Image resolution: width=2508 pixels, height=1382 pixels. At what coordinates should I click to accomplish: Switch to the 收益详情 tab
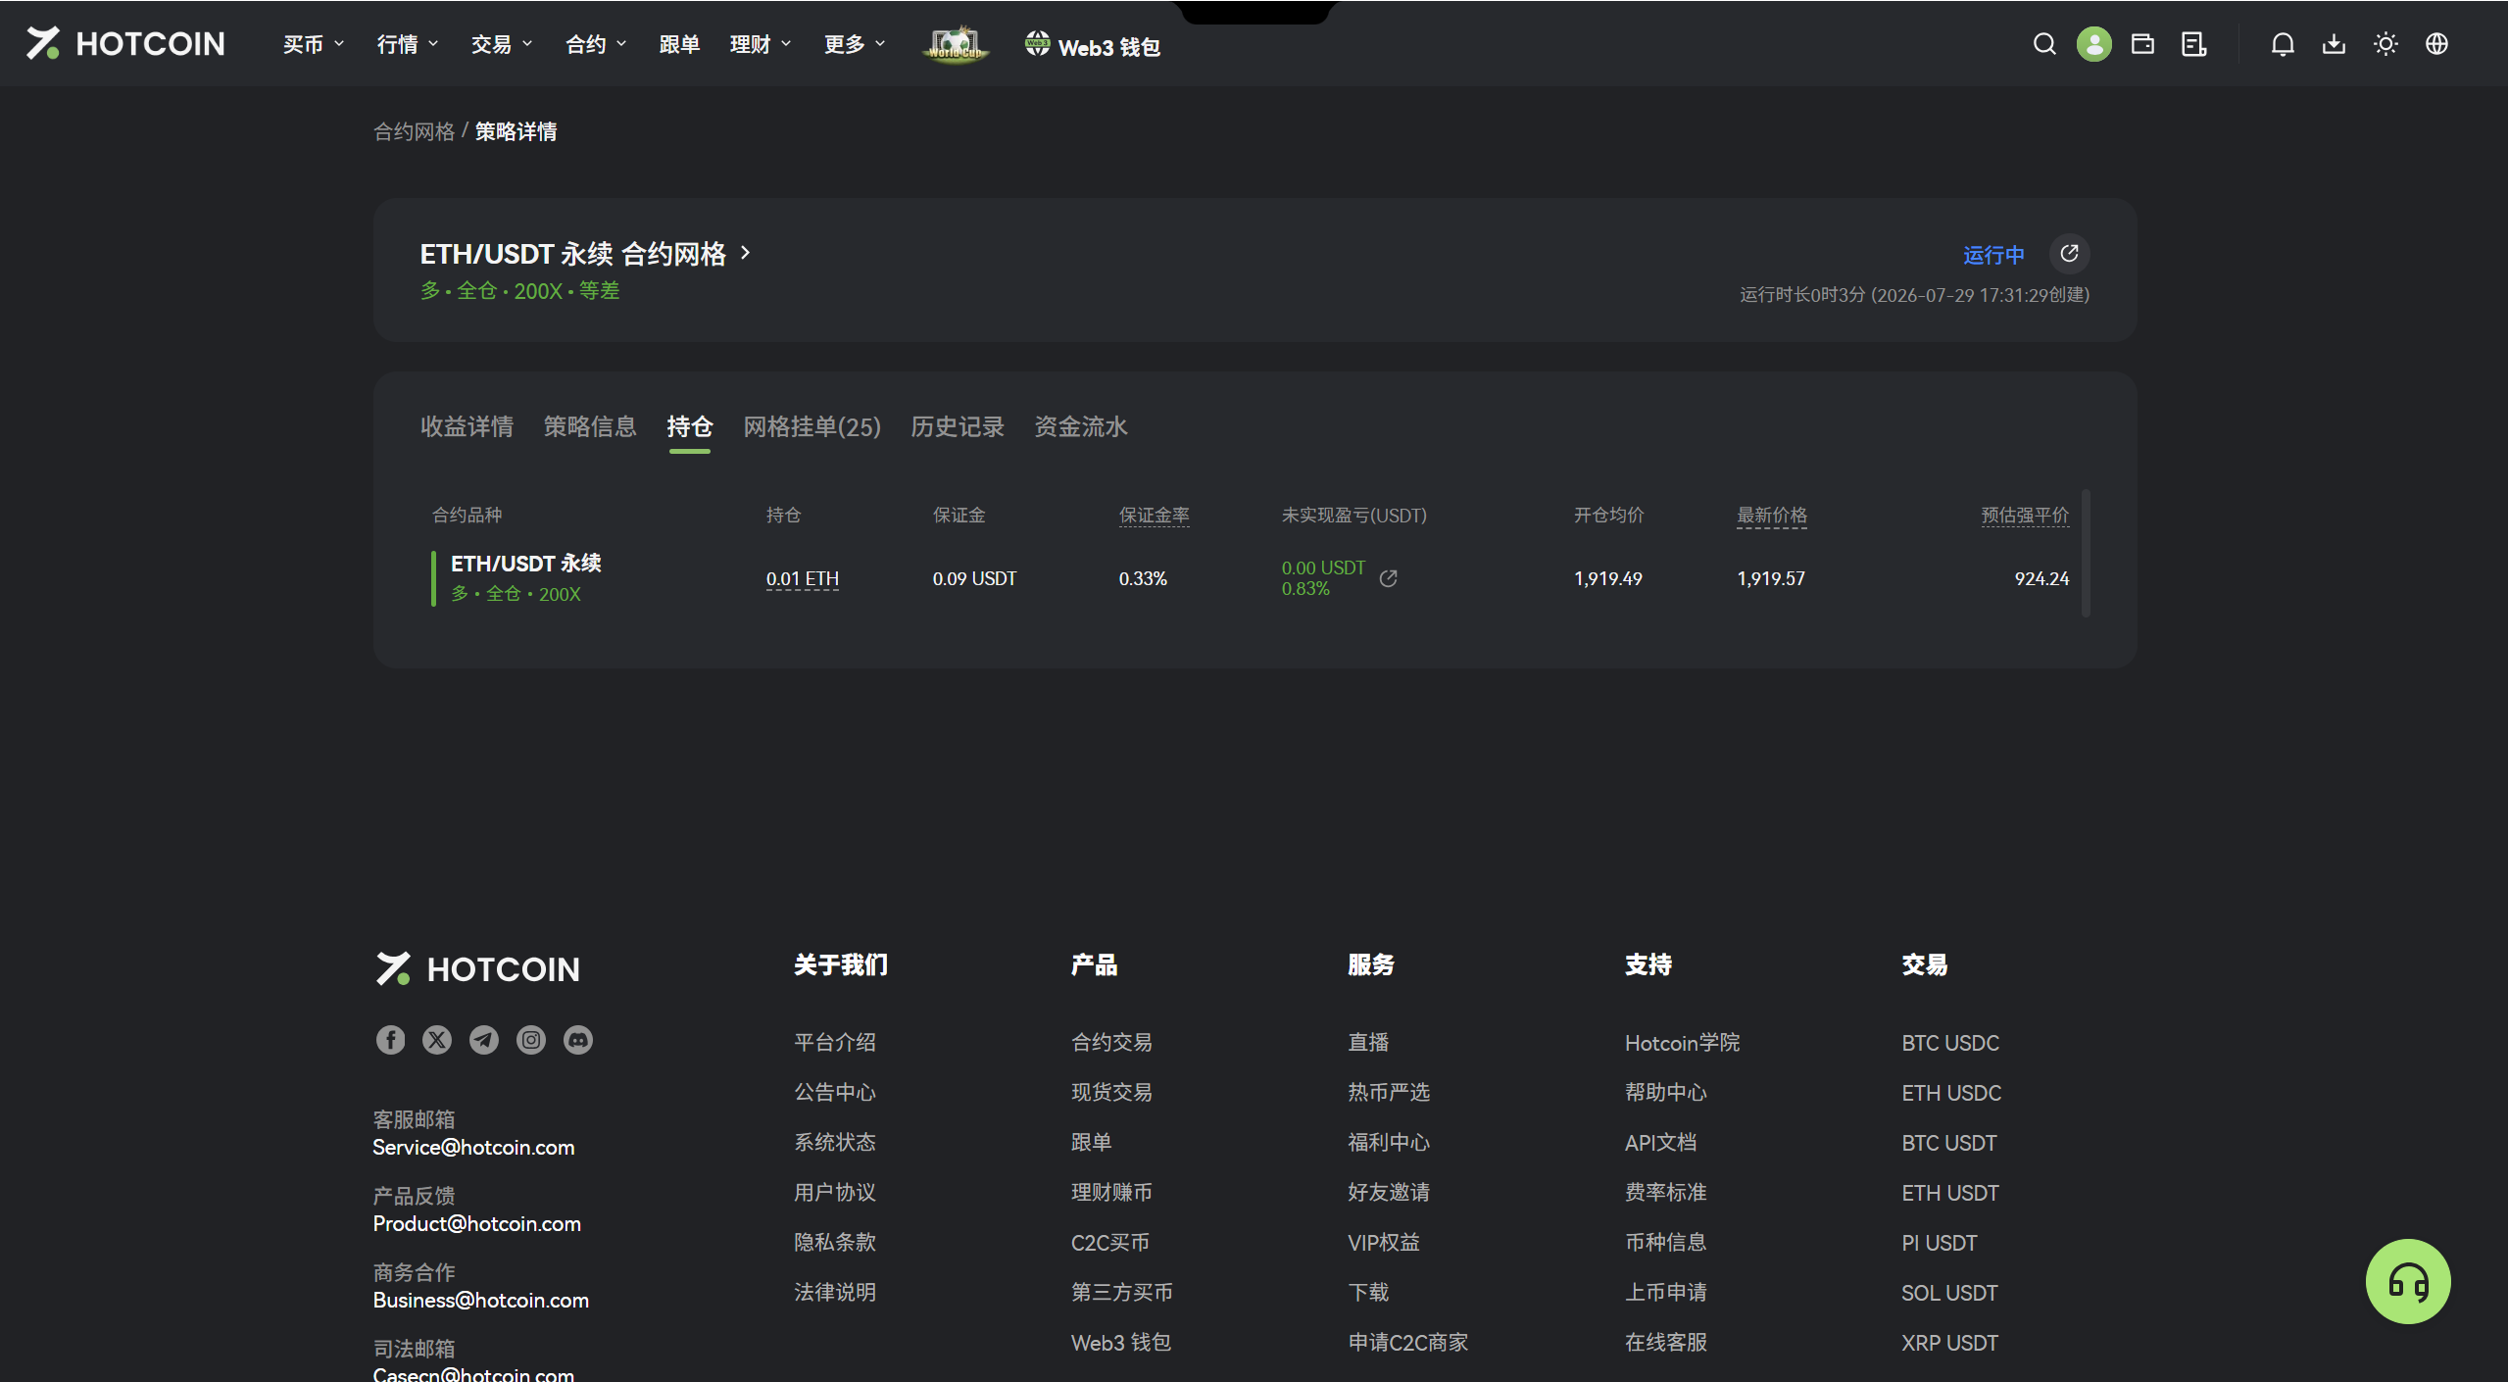pyautogui.click(x=467, y=426)
